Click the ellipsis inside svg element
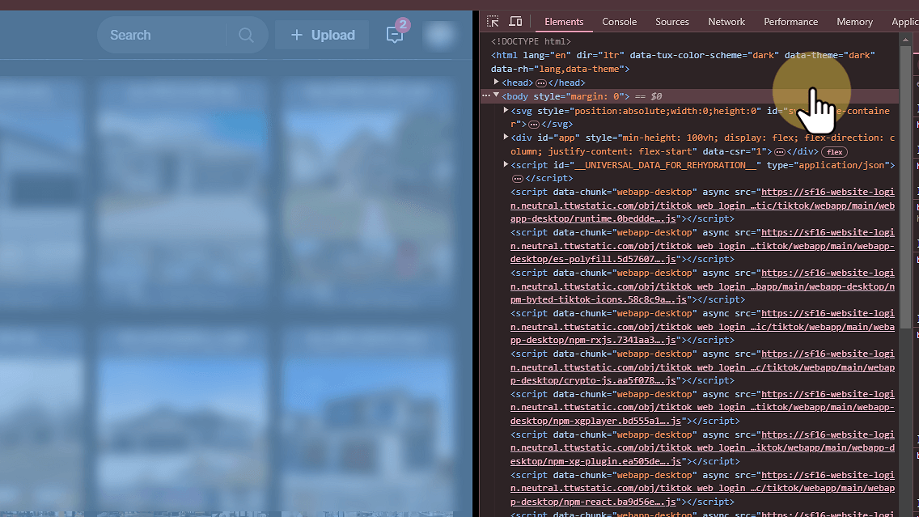The height and width of the screenshot is (517, 919). (533, 125)
